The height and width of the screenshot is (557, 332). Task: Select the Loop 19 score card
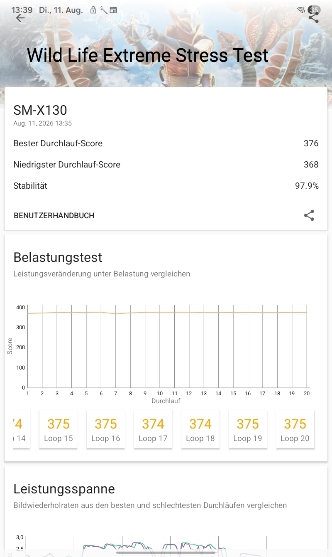(x=248, y=429)
